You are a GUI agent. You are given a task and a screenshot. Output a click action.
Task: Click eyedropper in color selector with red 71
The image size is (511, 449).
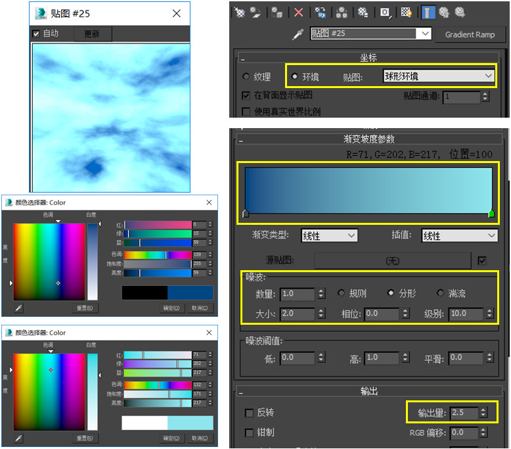(x=18, y=438)
